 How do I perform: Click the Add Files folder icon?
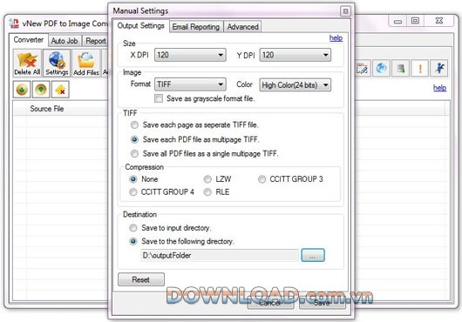coord(86,64)
